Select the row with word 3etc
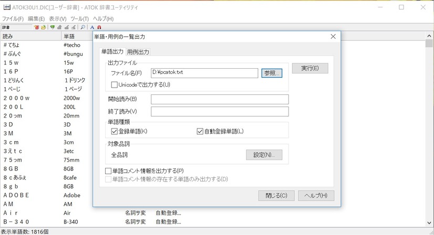This screenshot has width=434, height=235. coord(46,151)
